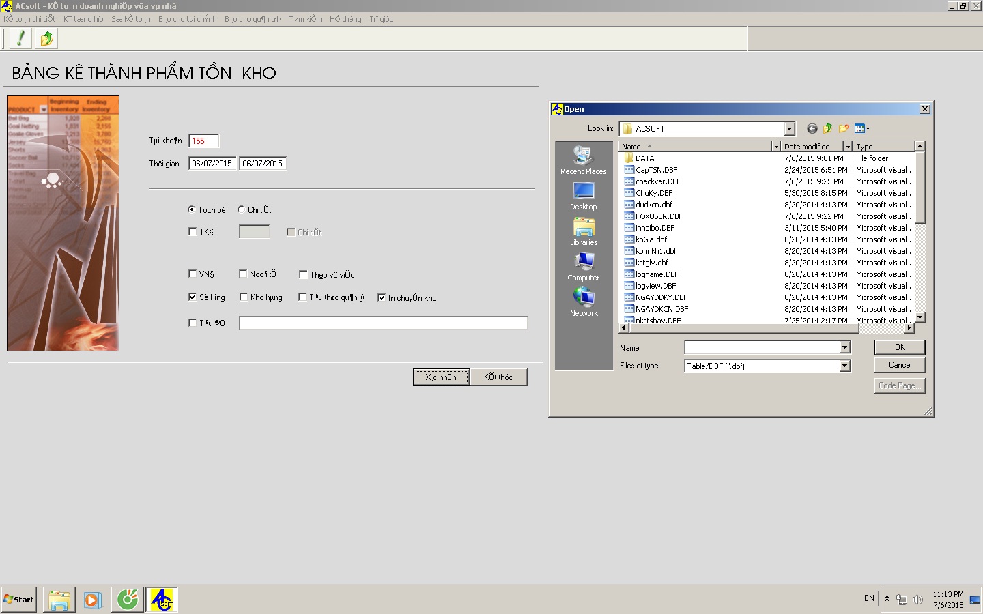Screen dimensions: 983x614
Task: Tick the 'Kho hµng' checkbox
Action: coord(244,297)
